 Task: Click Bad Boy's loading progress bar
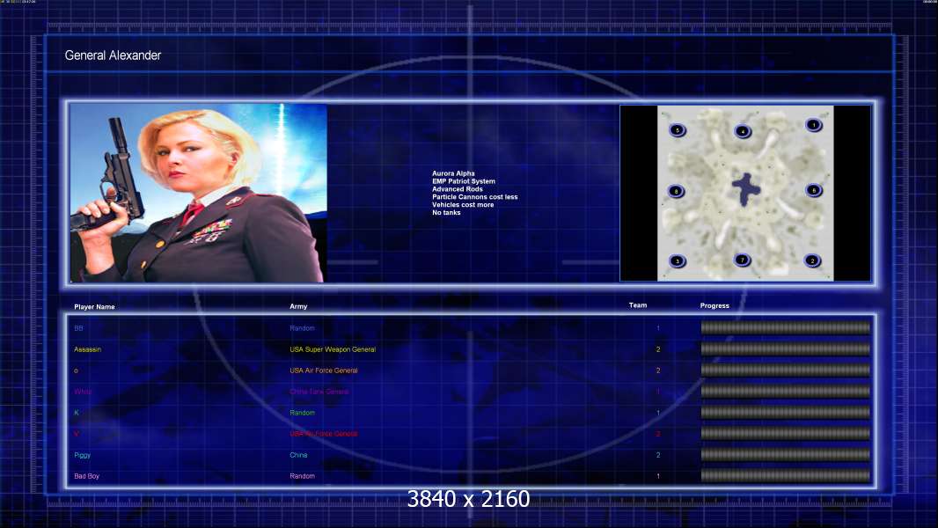[786, 476]
